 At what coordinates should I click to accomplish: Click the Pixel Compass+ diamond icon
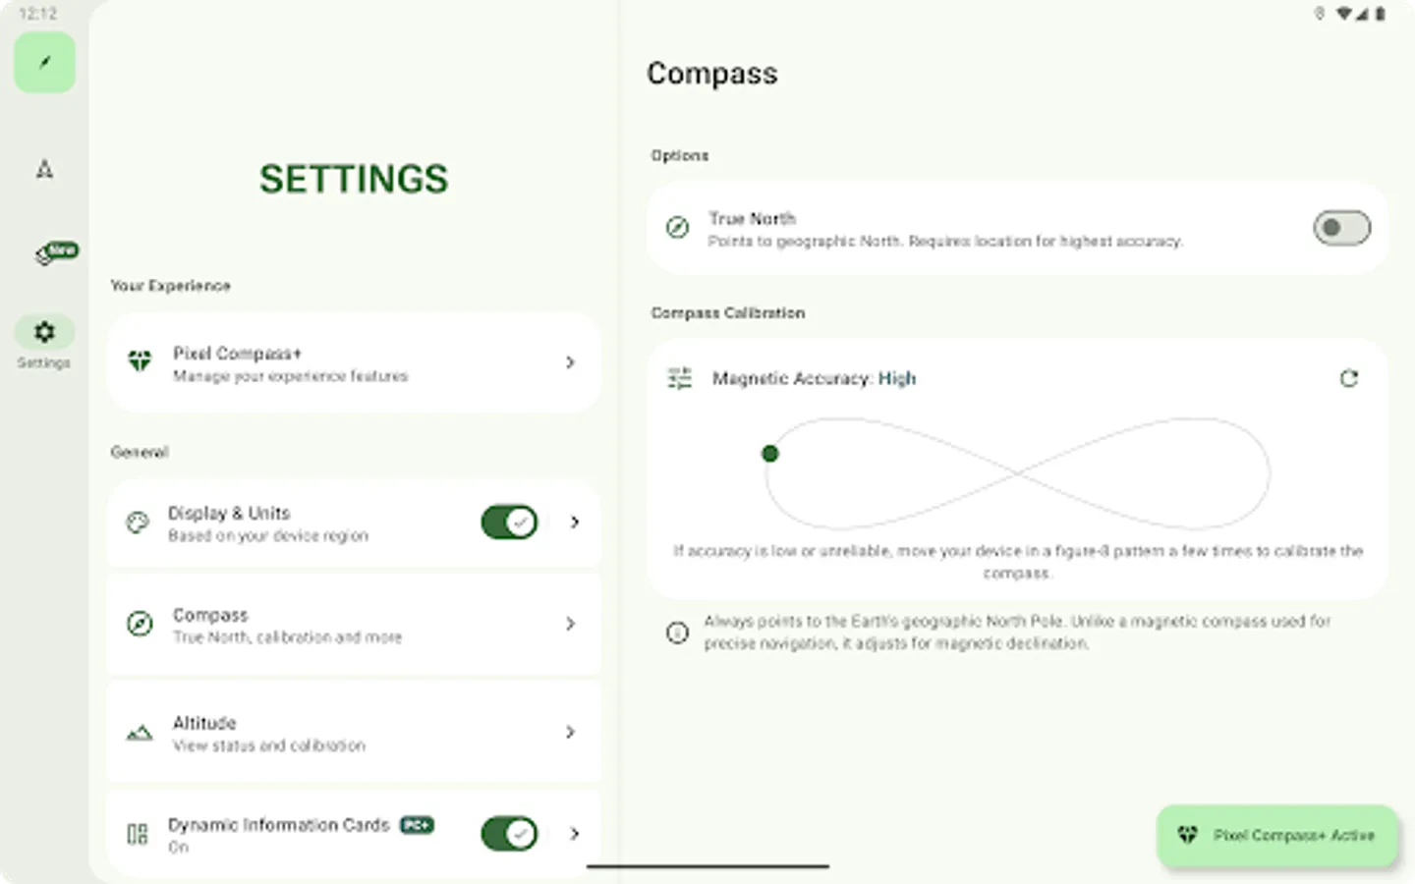139,362
